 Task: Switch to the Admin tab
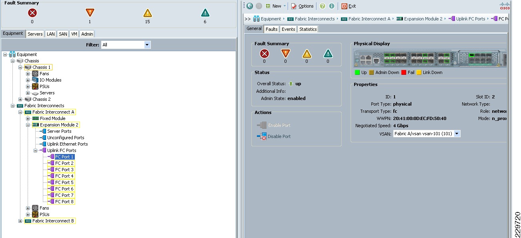pos(87,34)
